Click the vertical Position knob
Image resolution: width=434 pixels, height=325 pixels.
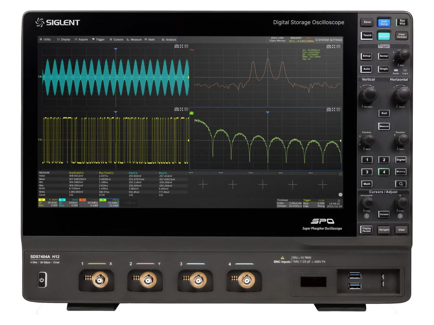367,140
